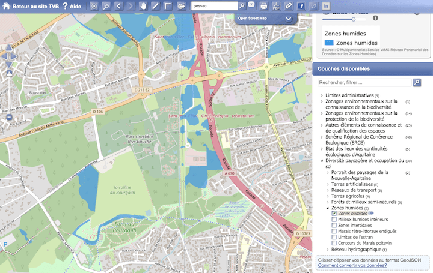433x273 pixels.
Task: Export the map as PDF
Action: (276, 6)
